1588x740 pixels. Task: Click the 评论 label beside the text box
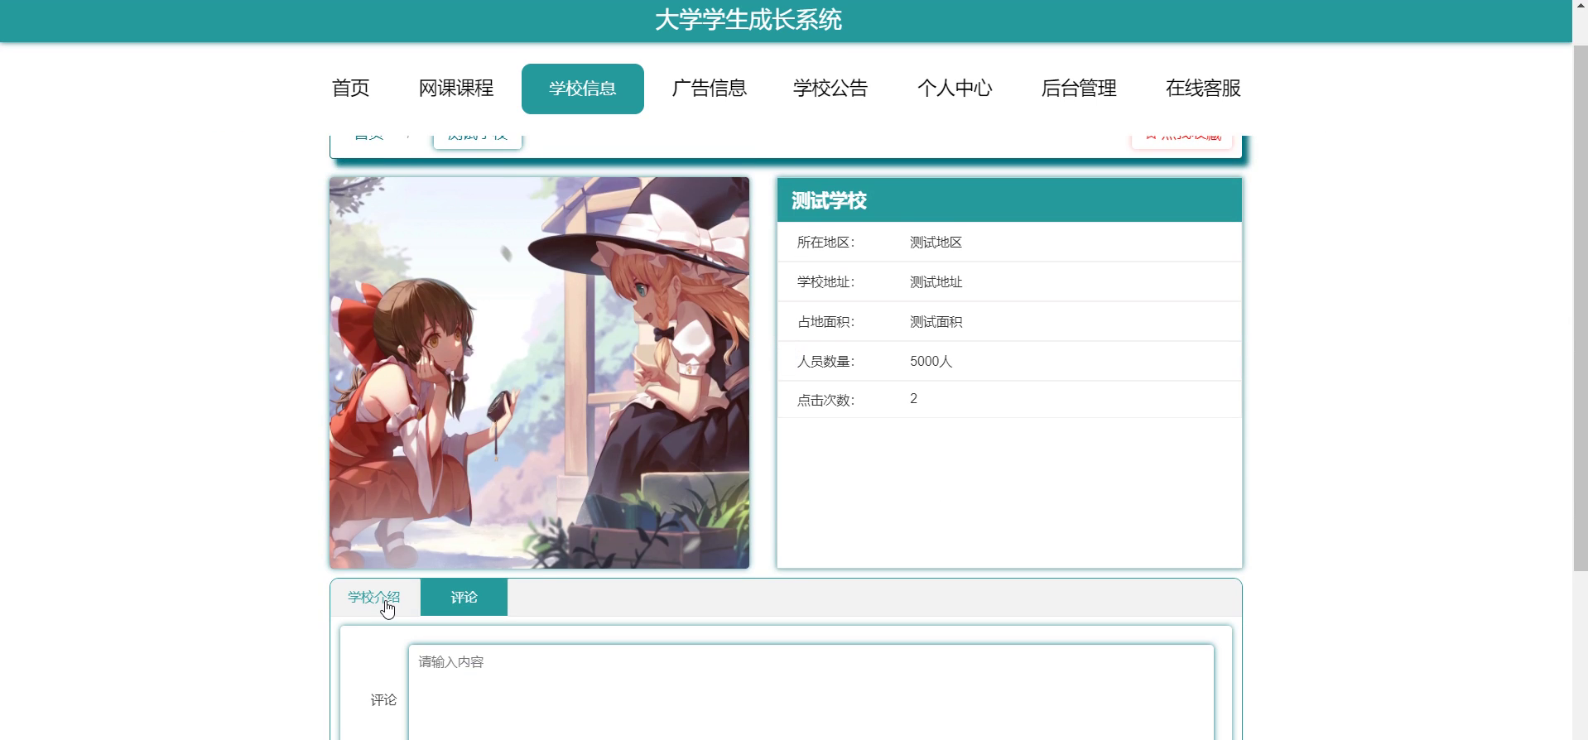[383, 700]
